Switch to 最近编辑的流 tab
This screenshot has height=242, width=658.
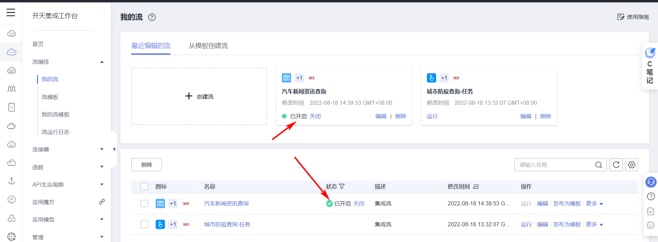pos(151,46)
